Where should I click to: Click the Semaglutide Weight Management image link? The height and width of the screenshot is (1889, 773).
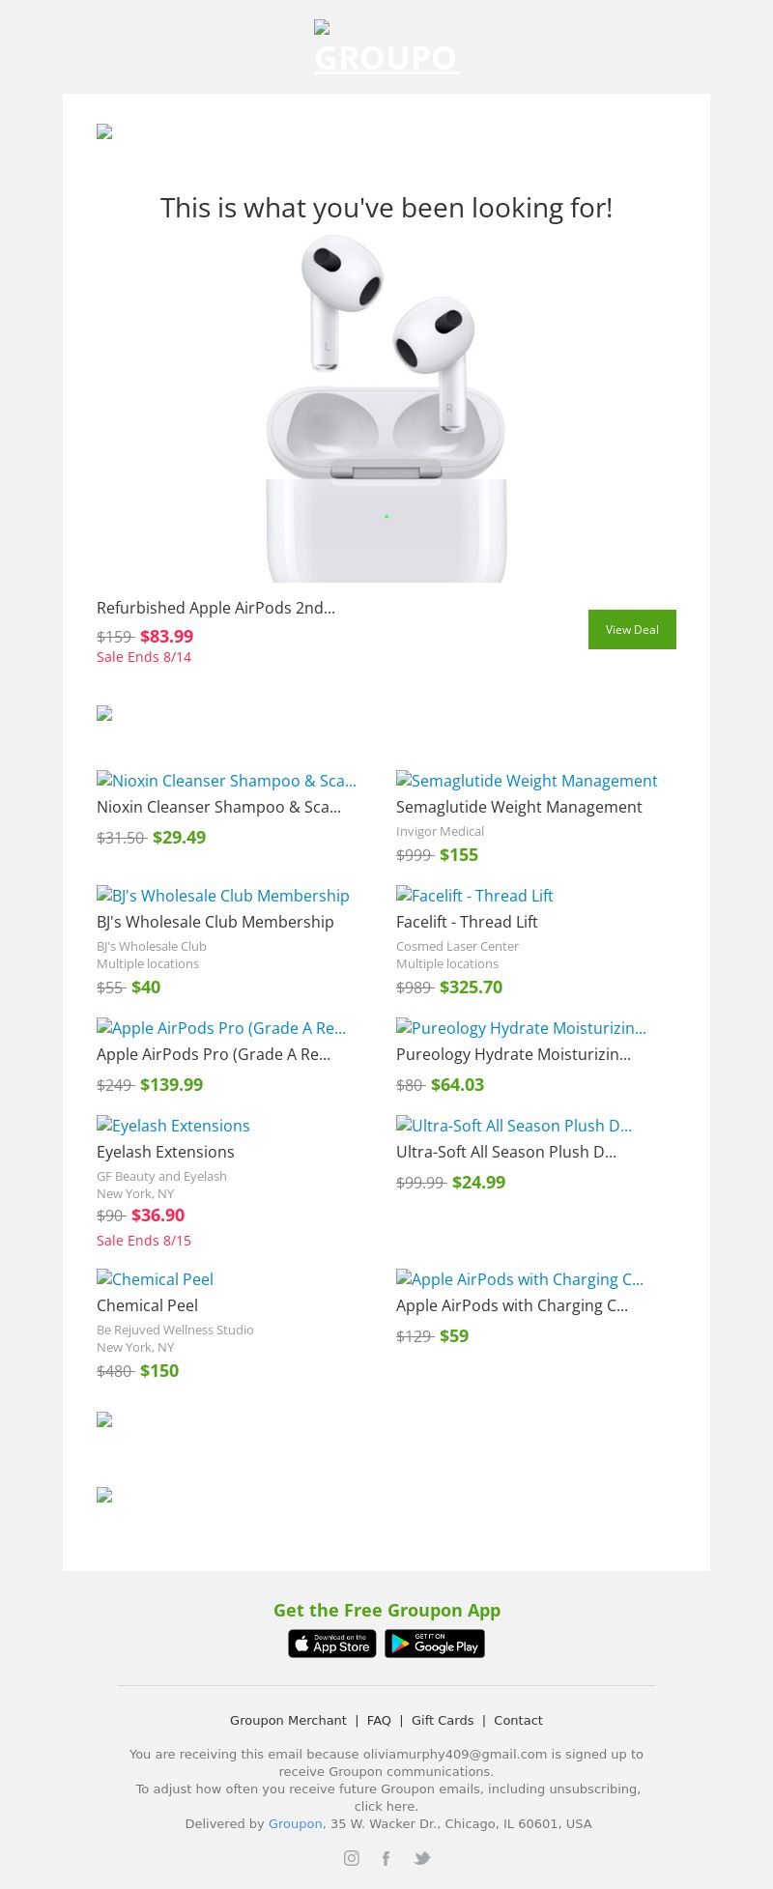[x=527, y=781]
